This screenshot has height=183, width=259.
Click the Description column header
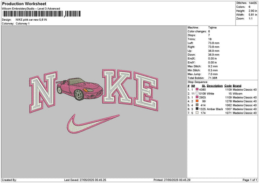click(215, 85)
